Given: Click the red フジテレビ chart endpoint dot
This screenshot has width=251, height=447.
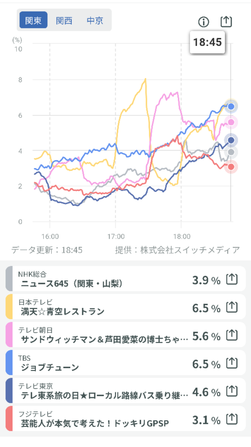Looking at the screenshot, I should (231, 167).
